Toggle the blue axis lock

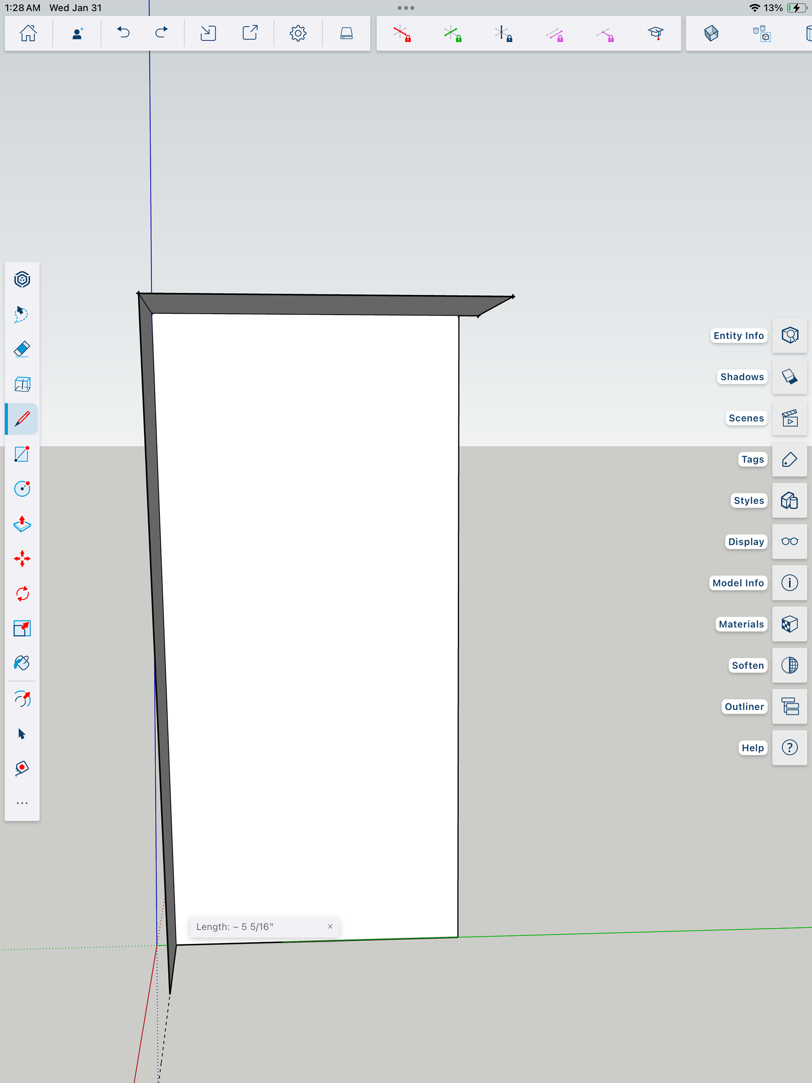point(503,33)
